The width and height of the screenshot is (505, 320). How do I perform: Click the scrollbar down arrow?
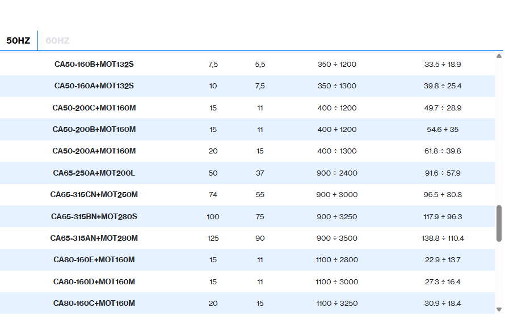pyautogui.click(x=499, y=309)
